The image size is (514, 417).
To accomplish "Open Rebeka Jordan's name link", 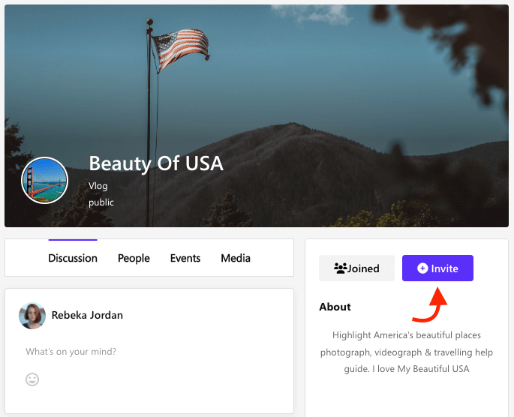I will click(x=87, y=316).
